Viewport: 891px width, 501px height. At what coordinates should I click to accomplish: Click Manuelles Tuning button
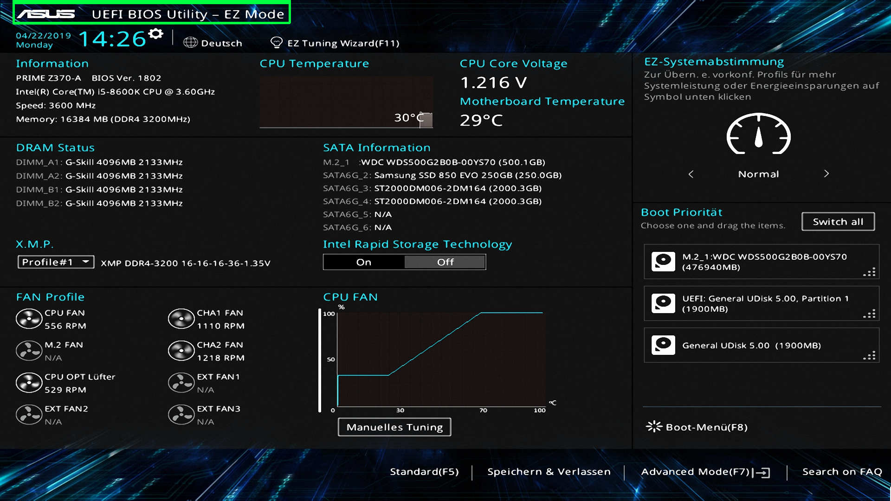394,427
